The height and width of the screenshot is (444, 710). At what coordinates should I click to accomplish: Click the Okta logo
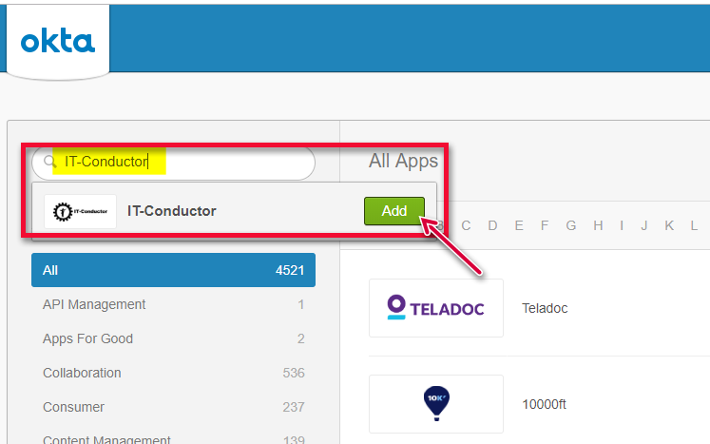58,41
